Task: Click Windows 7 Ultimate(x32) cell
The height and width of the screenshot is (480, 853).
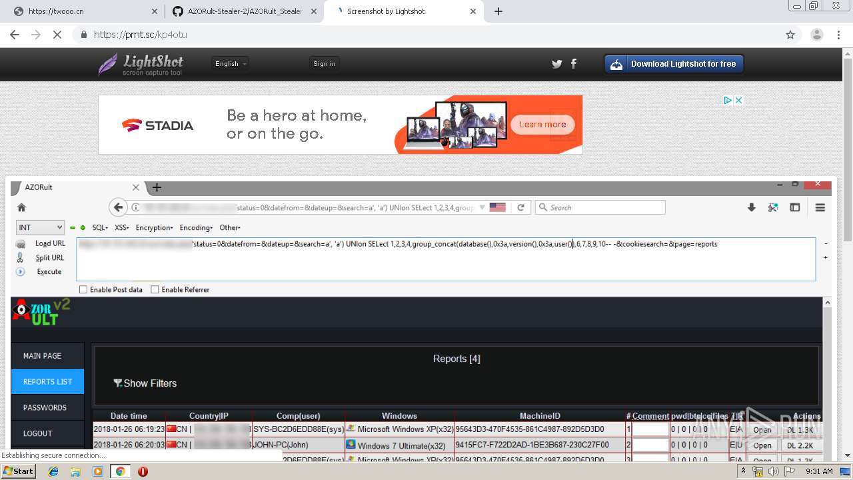Action: (x=400, y=445)
